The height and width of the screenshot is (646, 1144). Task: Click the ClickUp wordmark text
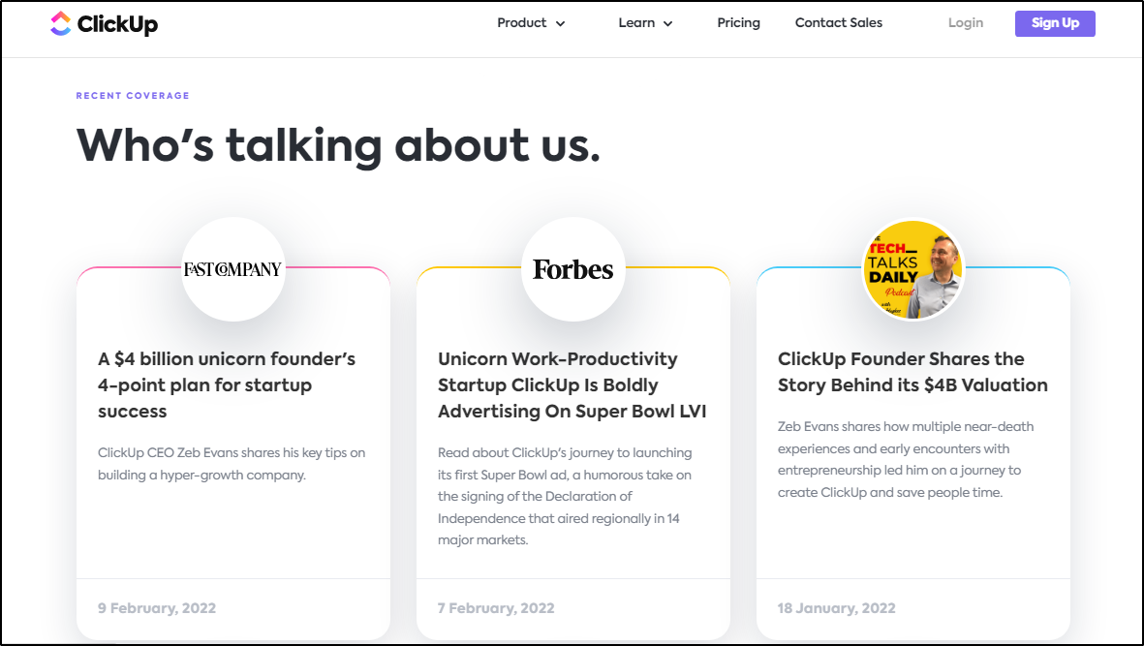click(x=117, y=24)
